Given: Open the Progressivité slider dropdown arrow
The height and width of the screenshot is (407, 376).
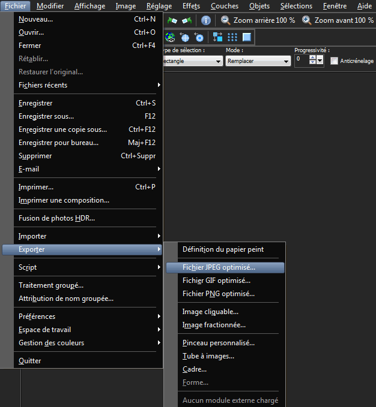Looking at the screenshot, I should 320,61.
